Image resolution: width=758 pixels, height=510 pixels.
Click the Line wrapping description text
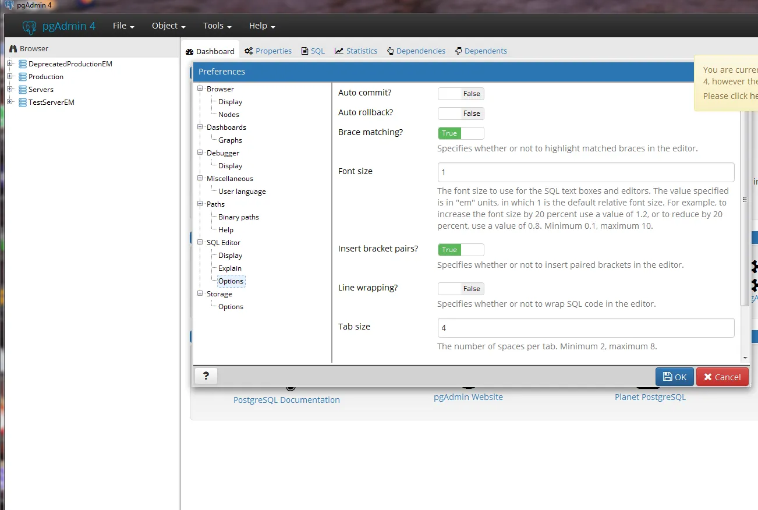point(547,304)
